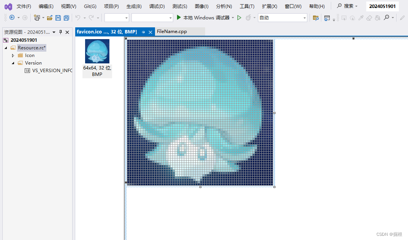Open the 图像(I) menu
The image size is (408, 240).
(x=201, y=6)
